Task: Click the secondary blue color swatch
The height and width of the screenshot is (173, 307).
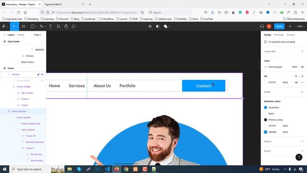Action: [x=265, y=108]
